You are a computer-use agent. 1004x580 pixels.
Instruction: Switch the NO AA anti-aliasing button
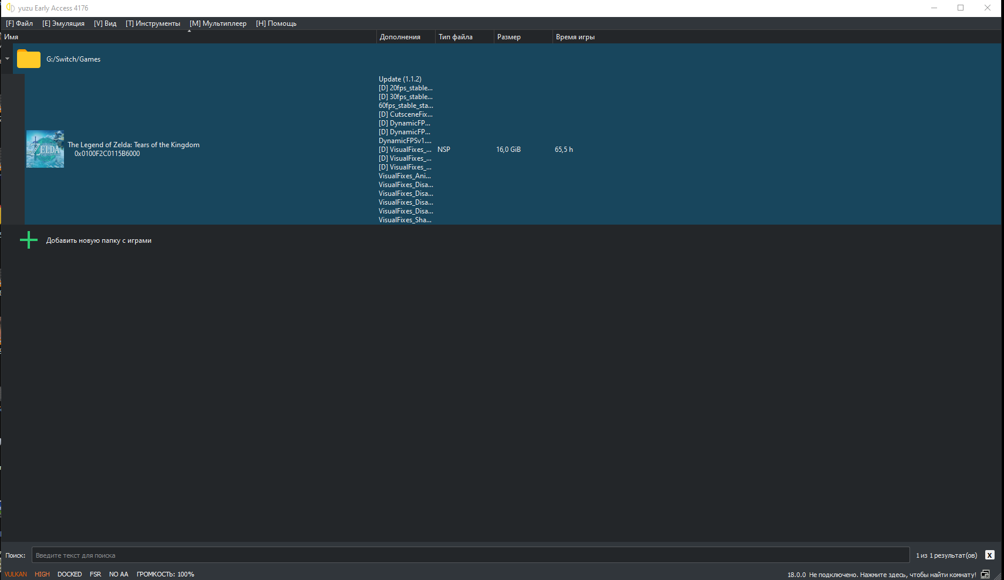pos(119,574)
